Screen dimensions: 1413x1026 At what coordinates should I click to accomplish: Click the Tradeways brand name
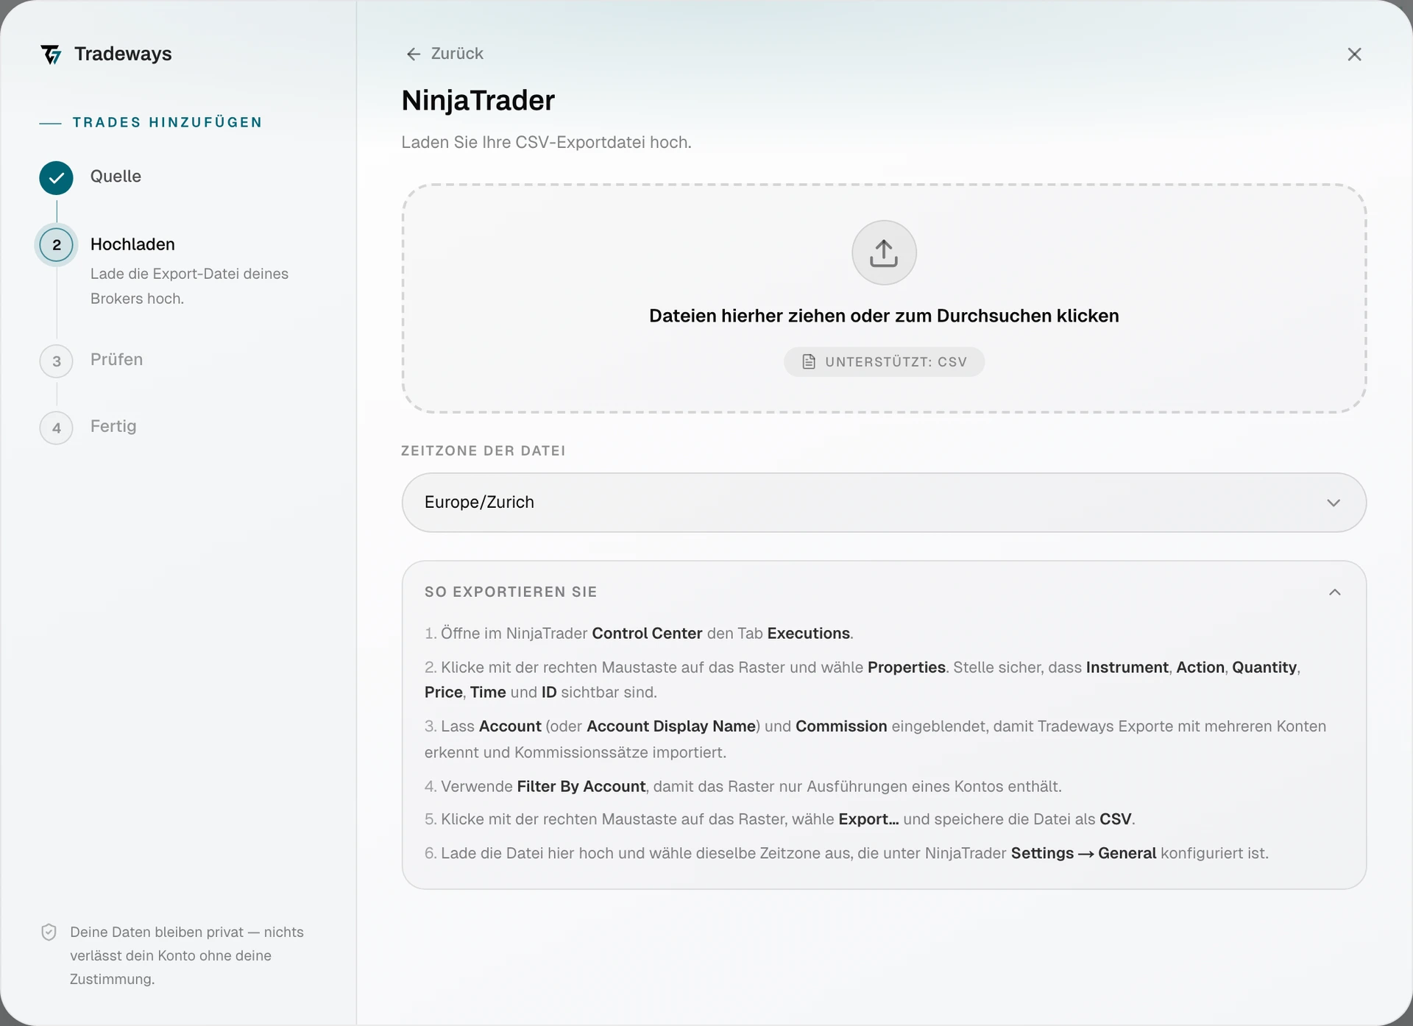pyautogui.click(x=123, y=54)
